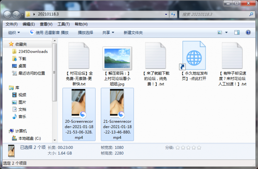Open the 工具(T) menu

[x=64, y=24]
